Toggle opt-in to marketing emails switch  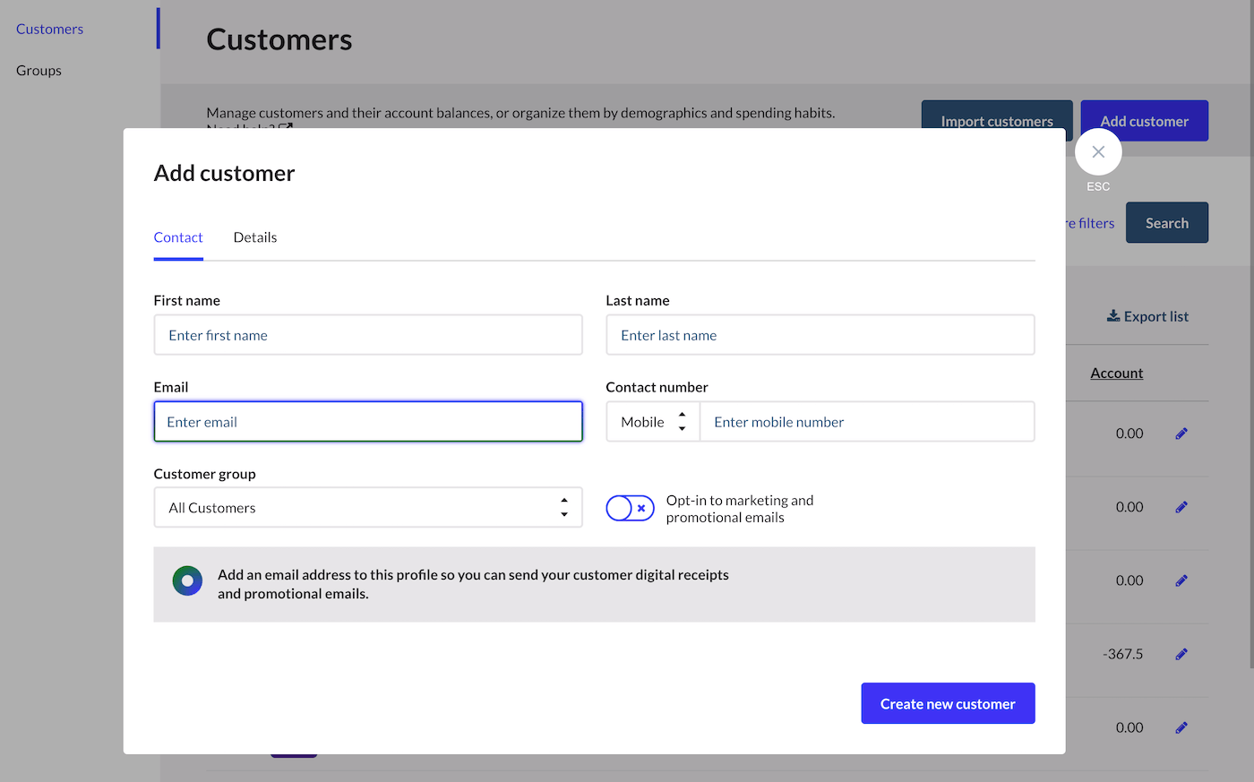point(630,508)
